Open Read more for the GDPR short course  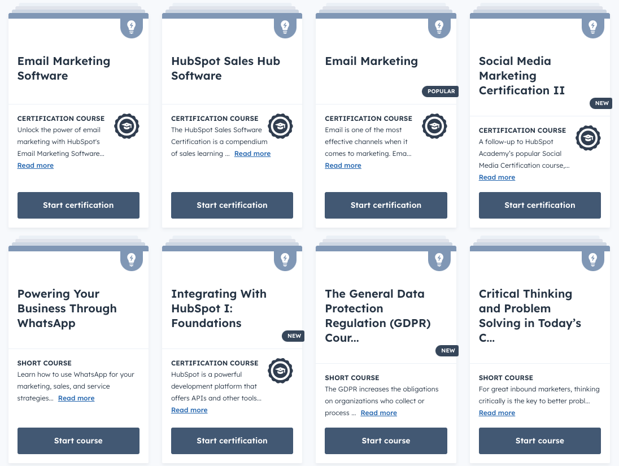pos(378,413)
